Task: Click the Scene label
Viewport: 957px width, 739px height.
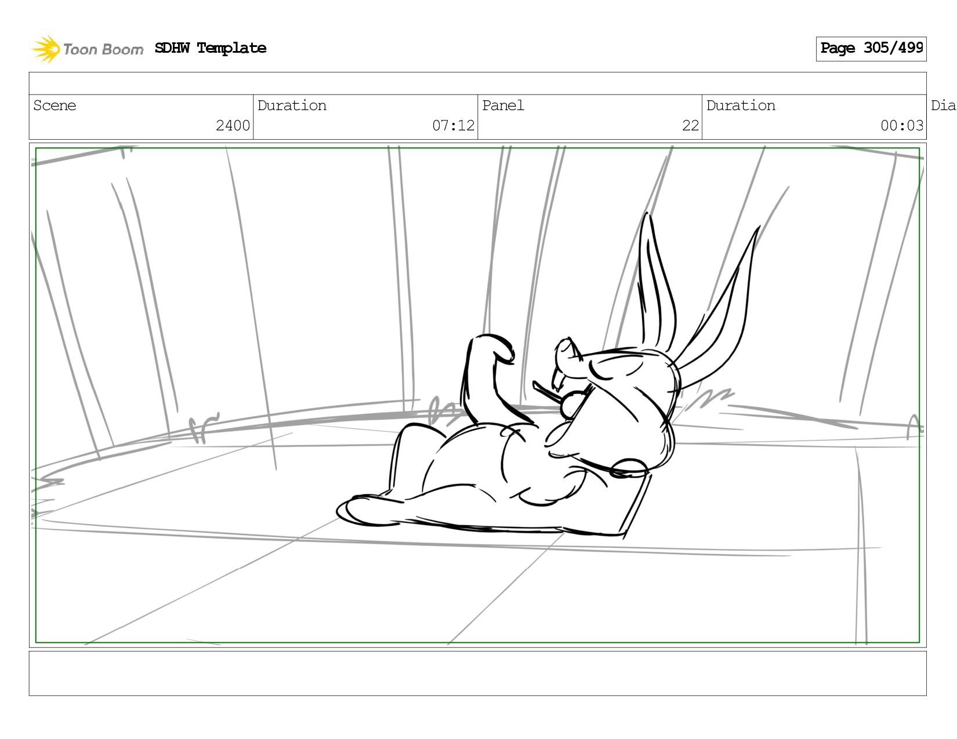Action: point(55,105)
